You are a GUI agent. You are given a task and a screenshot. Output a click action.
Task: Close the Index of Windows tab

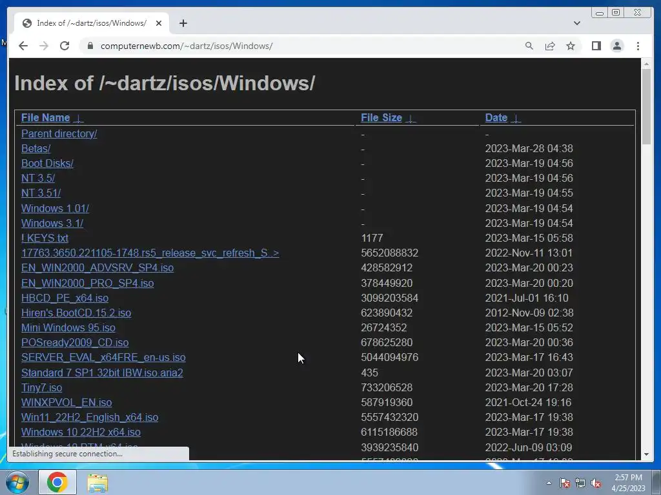[159, 23]
